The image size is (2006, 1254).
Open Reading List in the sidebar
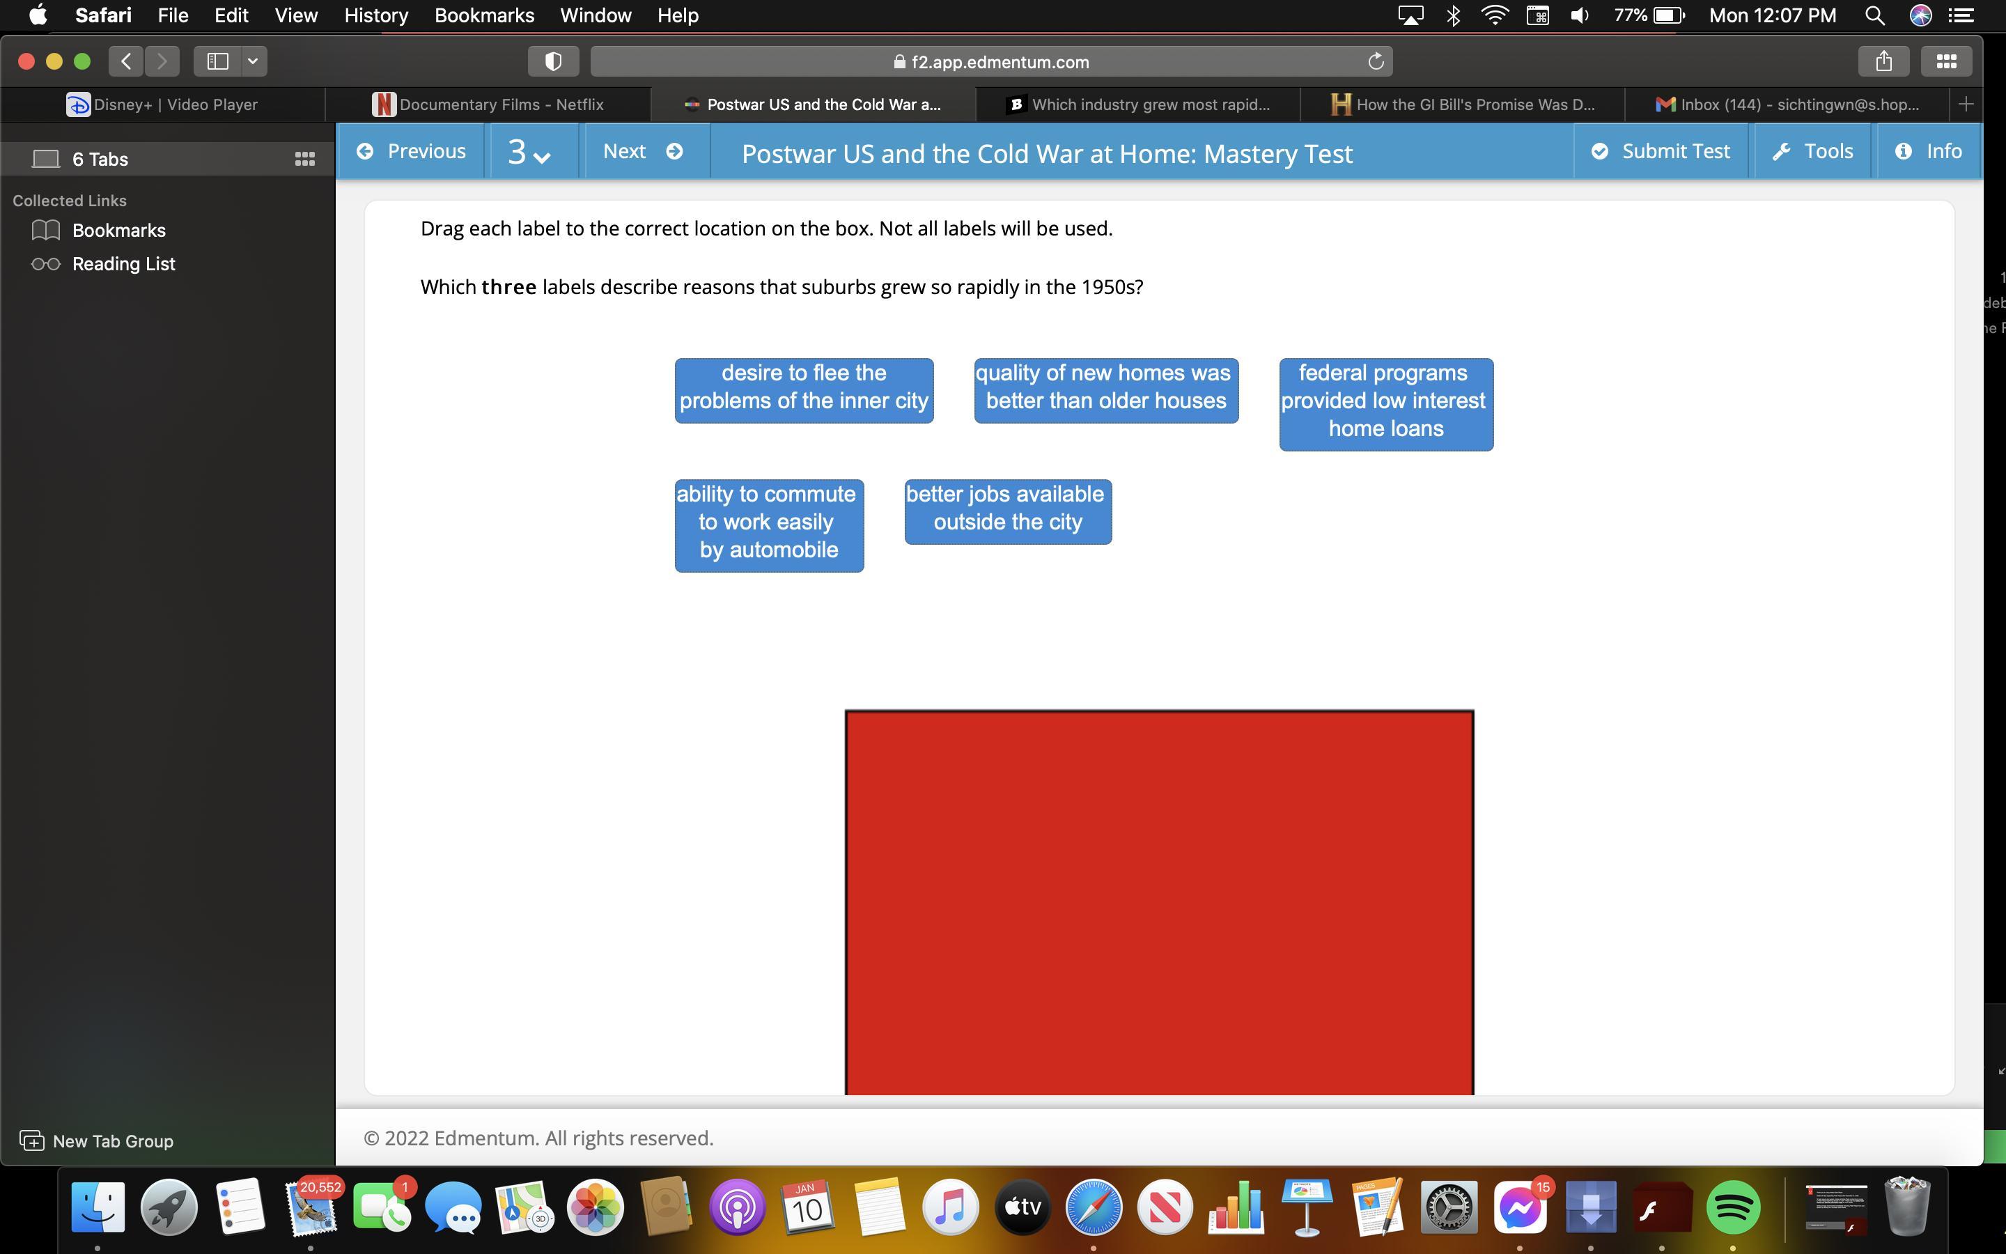(x=123, y=264)
